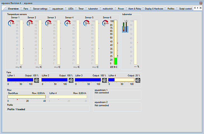Click the Profile 1 loaded status text
Screen dimensions: 204x134
16,109
